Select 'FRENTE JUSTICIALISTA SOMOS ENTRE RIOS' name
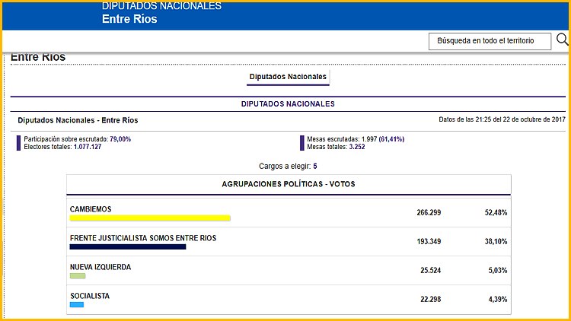Screen dimensions: 571x321 tap(143, 238)
